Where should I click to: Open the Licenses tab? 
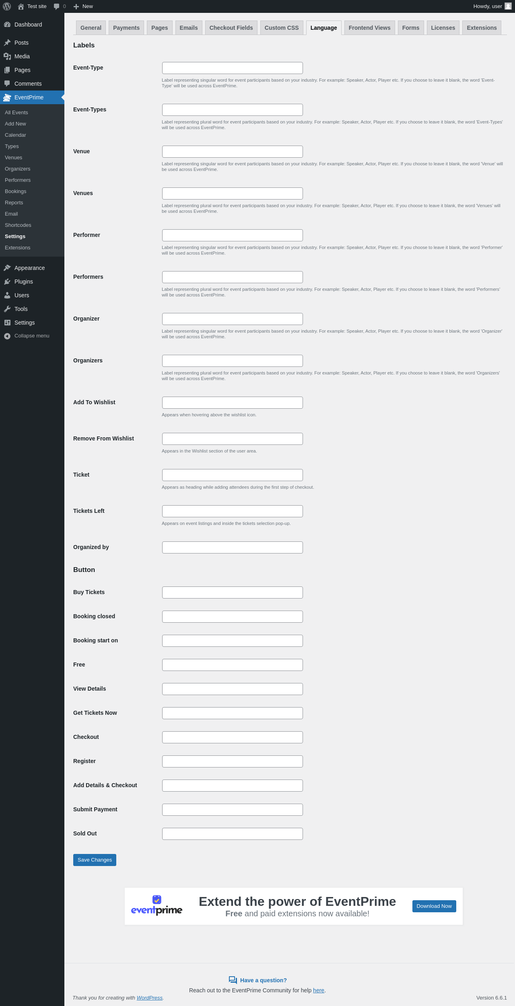tap(443, 28)
